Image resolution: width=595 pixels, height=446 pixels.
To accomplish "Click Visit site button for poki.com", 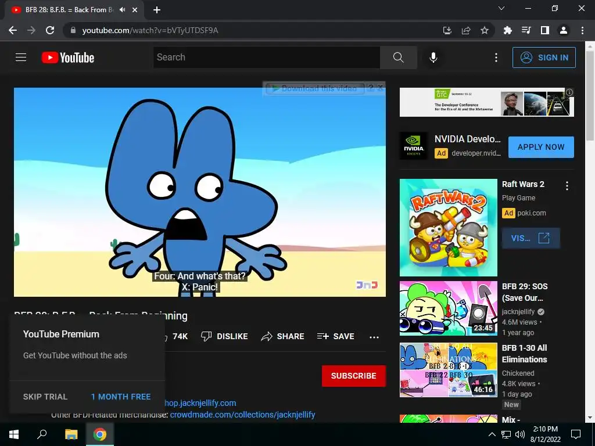I will click(531, 238).
